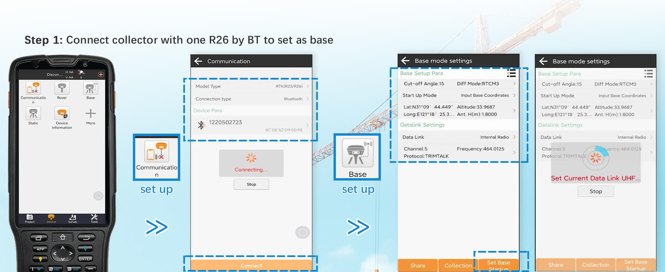The width and height of the screenshot is (665, 272).
Task: Switch to Tools tab on handheld
Action: tap(94, 219)
